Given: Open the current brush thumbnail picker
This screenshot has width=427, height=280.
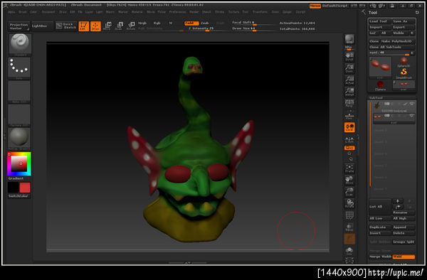Looking at the screenshot, I should pos(20,44).
